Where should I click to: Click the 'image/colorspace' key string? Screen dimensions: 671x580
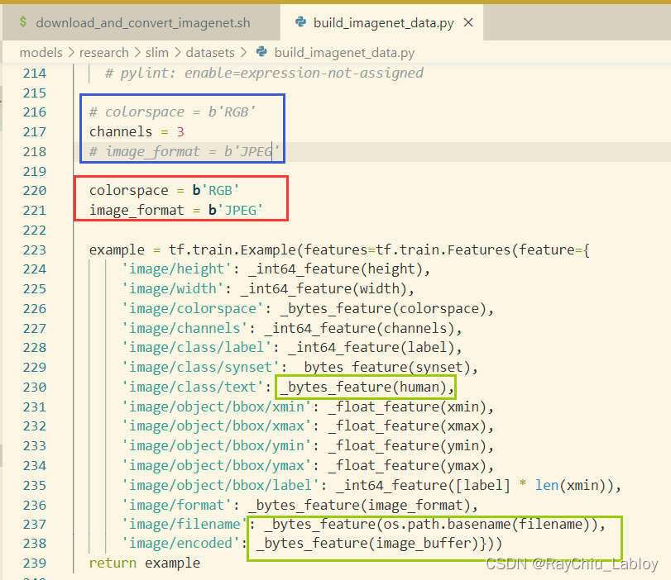click(x=192, y=308)
